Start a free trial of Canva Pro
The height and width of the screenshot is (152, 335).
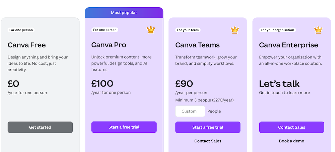click(124, 127)
